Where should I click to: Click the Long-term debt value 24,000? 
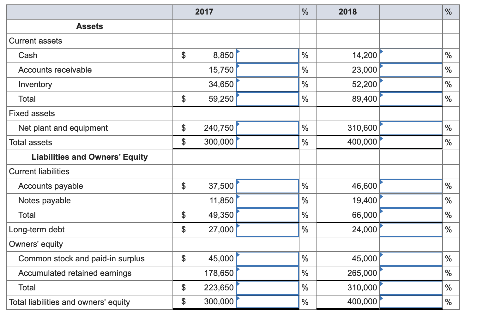365,230
